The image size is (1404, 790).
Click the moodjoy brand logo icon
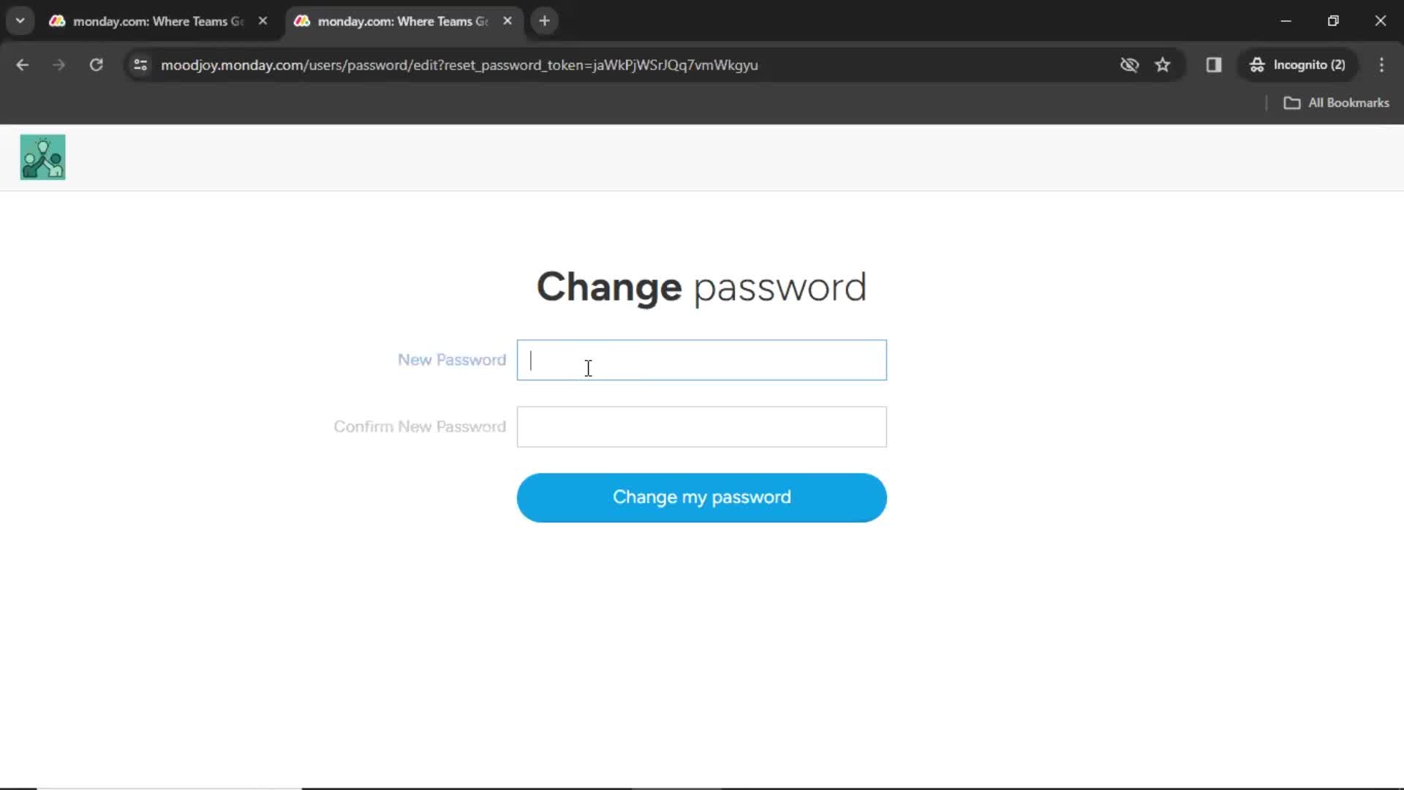(42, 157)
